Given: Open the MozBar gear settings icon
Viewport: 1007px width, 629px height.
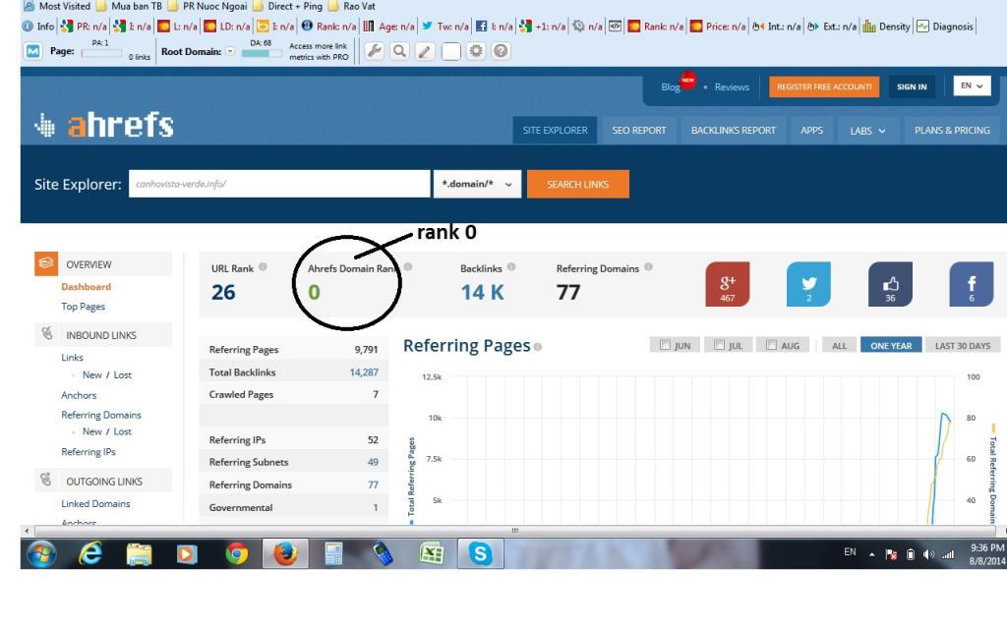Looking at the screenshot, I should coord(476,51).
